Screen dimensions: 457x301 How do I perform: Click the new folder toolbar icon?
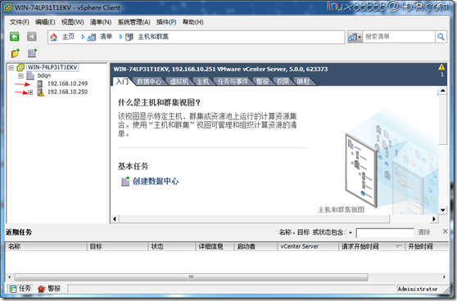pos(16,53)
